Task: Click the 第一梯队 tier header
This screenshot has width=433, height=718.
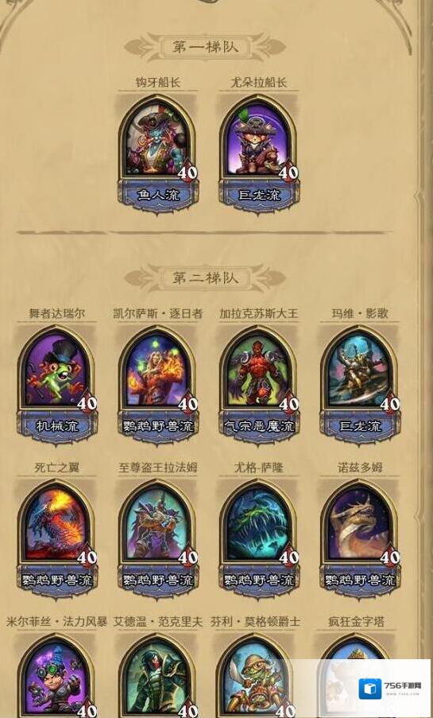Action: click(205, 47)
